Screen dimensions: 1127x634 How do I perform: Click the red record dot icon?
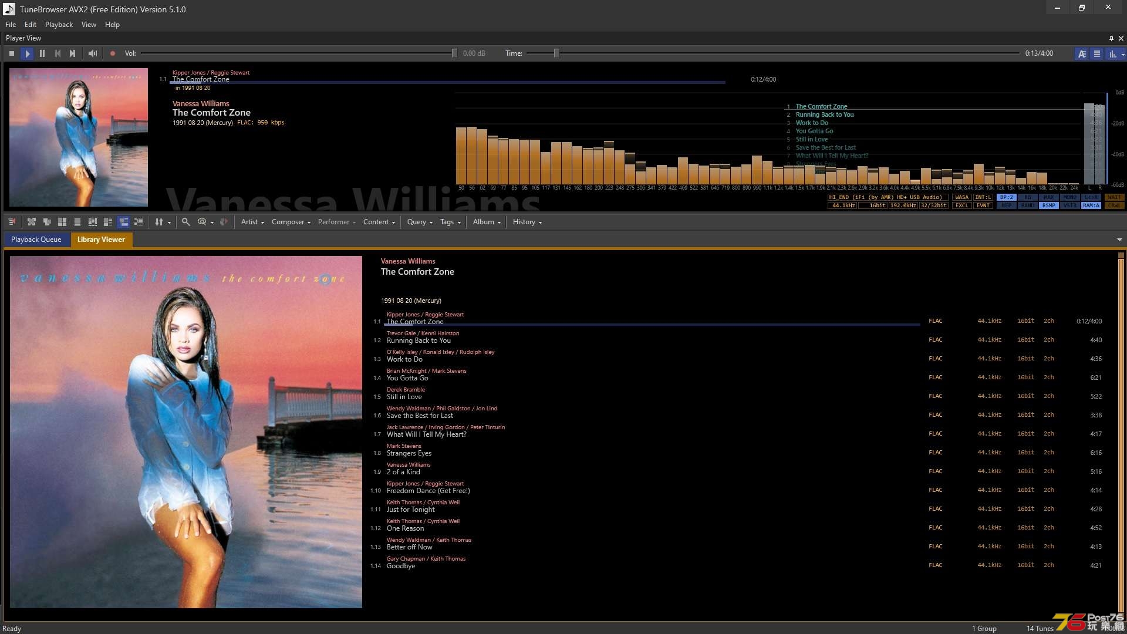(x=113, y=53)
